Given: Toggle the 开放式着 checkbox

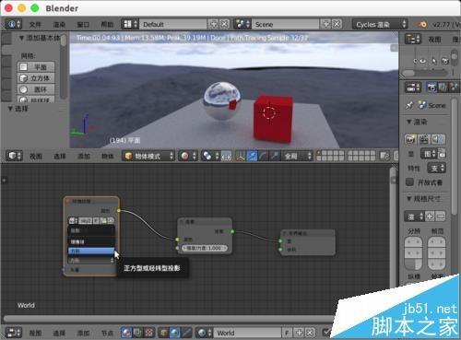Looking at the screenshot, I should pos(409,182).
